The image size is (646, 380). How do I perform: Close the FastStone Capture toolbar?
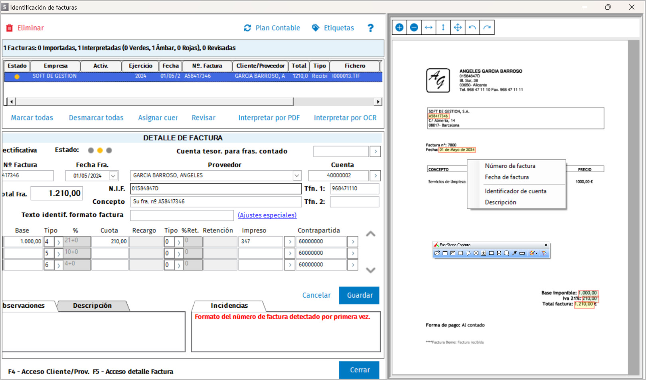546,245
